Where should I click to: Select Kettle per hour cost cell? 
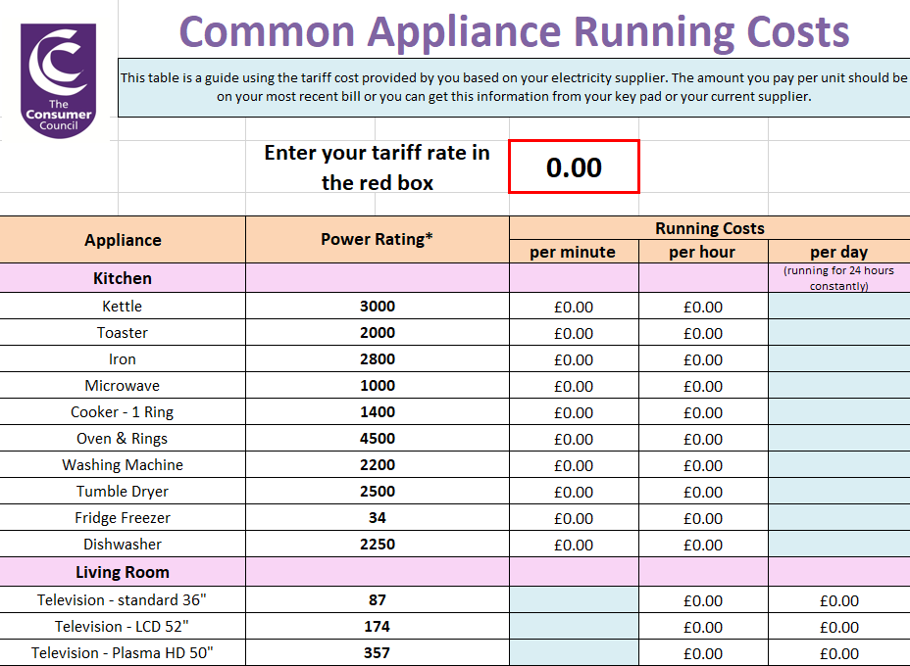click(x=703, y=307)
